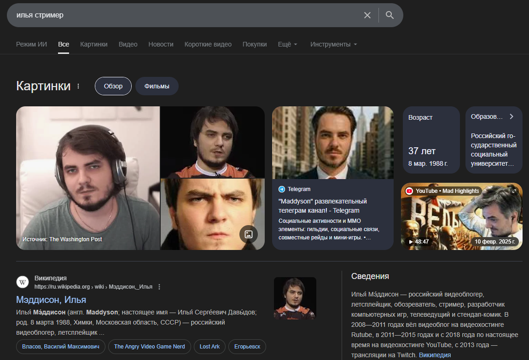Screen dimensions: 529x360
Task: Open image gallery icon on the frowning face photo
Action: [248, 234]
